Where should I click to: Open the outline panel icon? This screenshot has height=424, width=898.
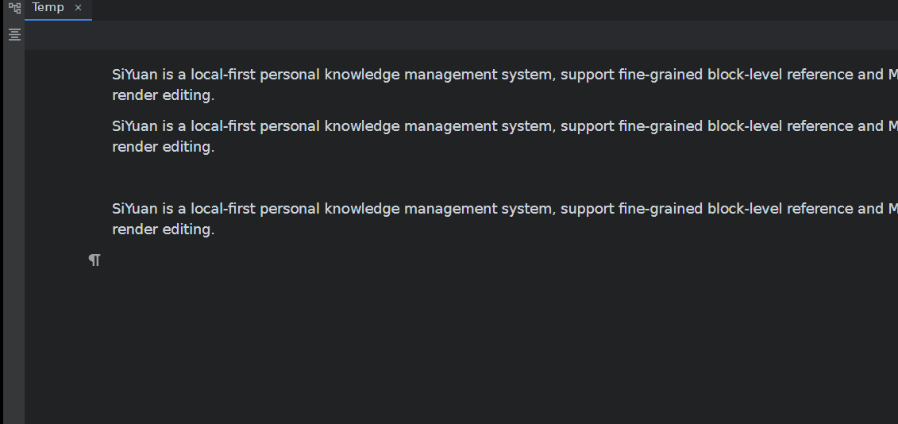(13, 35)
